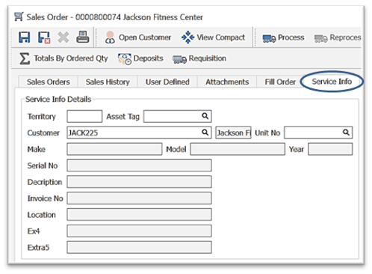Screen dimensions: 372x274
Task: Click the gray X delete icon
Action: tap(63, 37)
